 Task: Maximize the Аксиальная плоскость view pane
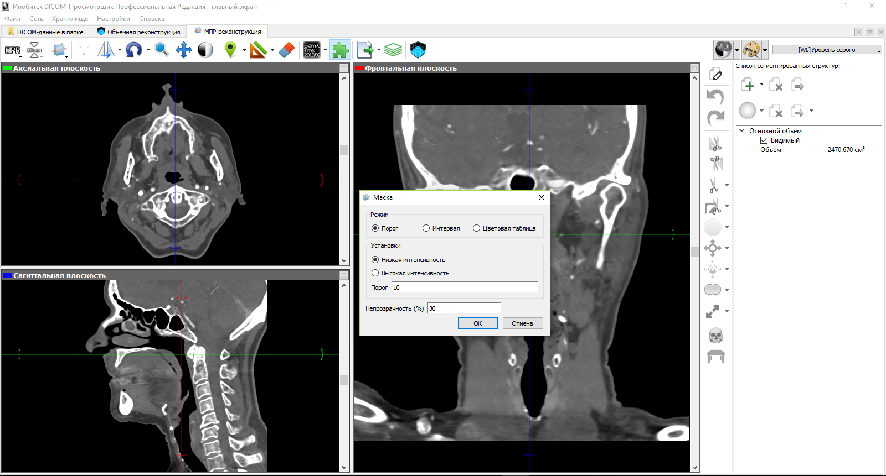click(x=344, y=68)
